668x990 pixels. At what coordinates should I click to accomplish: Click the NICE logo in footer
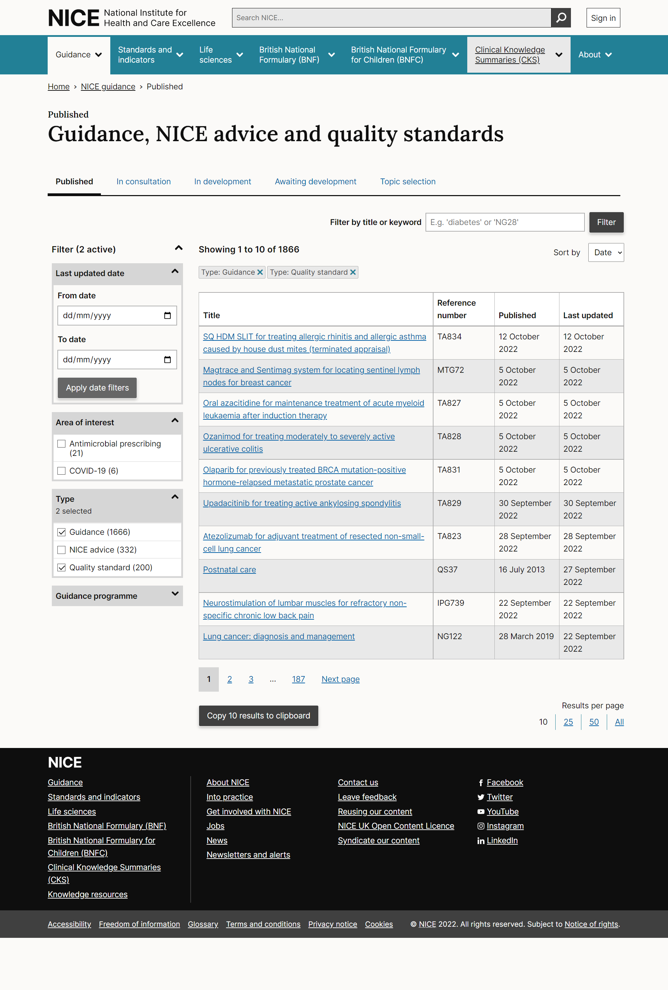tap(65, 762)
